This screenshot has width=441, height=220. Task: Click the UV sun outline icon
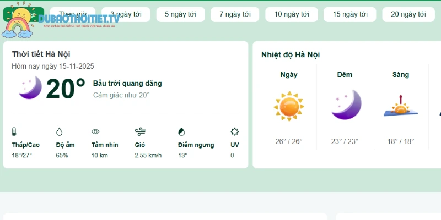235,131
